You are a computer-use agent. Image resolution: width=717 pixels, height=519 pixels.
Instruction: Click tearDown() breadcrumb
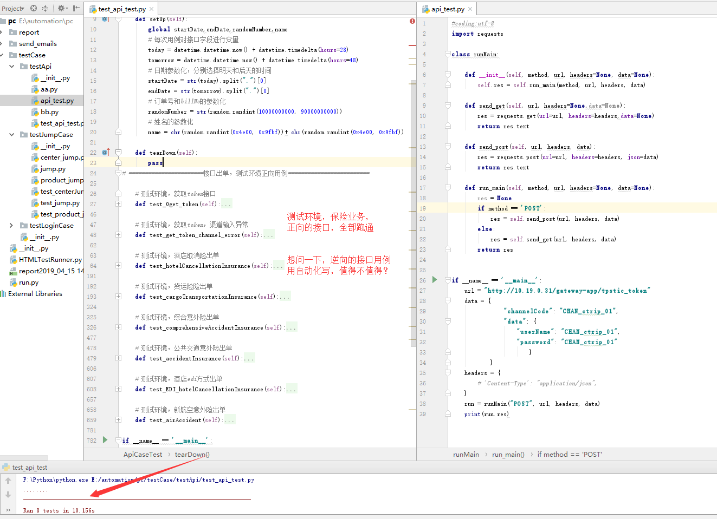pyautogui.click(x=192, y=455)
